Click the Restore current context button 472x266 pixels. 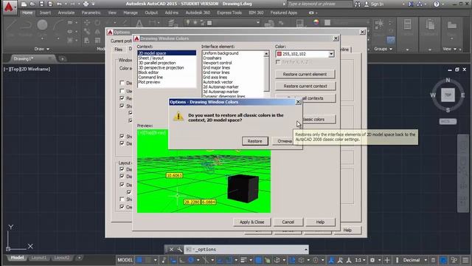[305, 86]
